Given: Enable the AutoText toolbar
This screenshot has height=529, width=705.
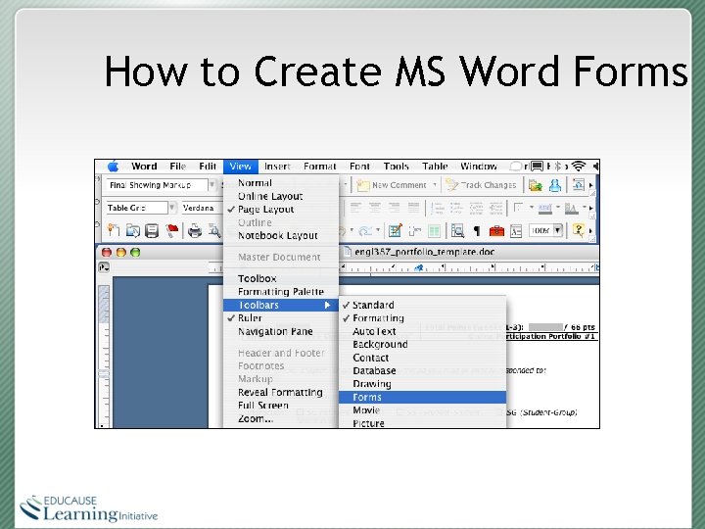Looking at the screenshot, I should pyautogui.click(x=422, y=331).
